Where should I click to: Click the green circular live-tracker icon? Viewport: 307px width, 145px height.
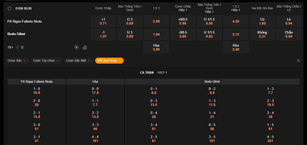[17, 47]
